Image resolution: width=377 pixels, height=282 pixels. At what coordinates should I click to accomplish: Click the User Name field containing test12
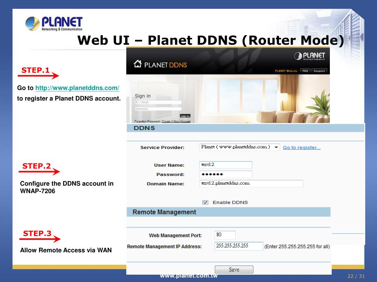pos(226,165)
